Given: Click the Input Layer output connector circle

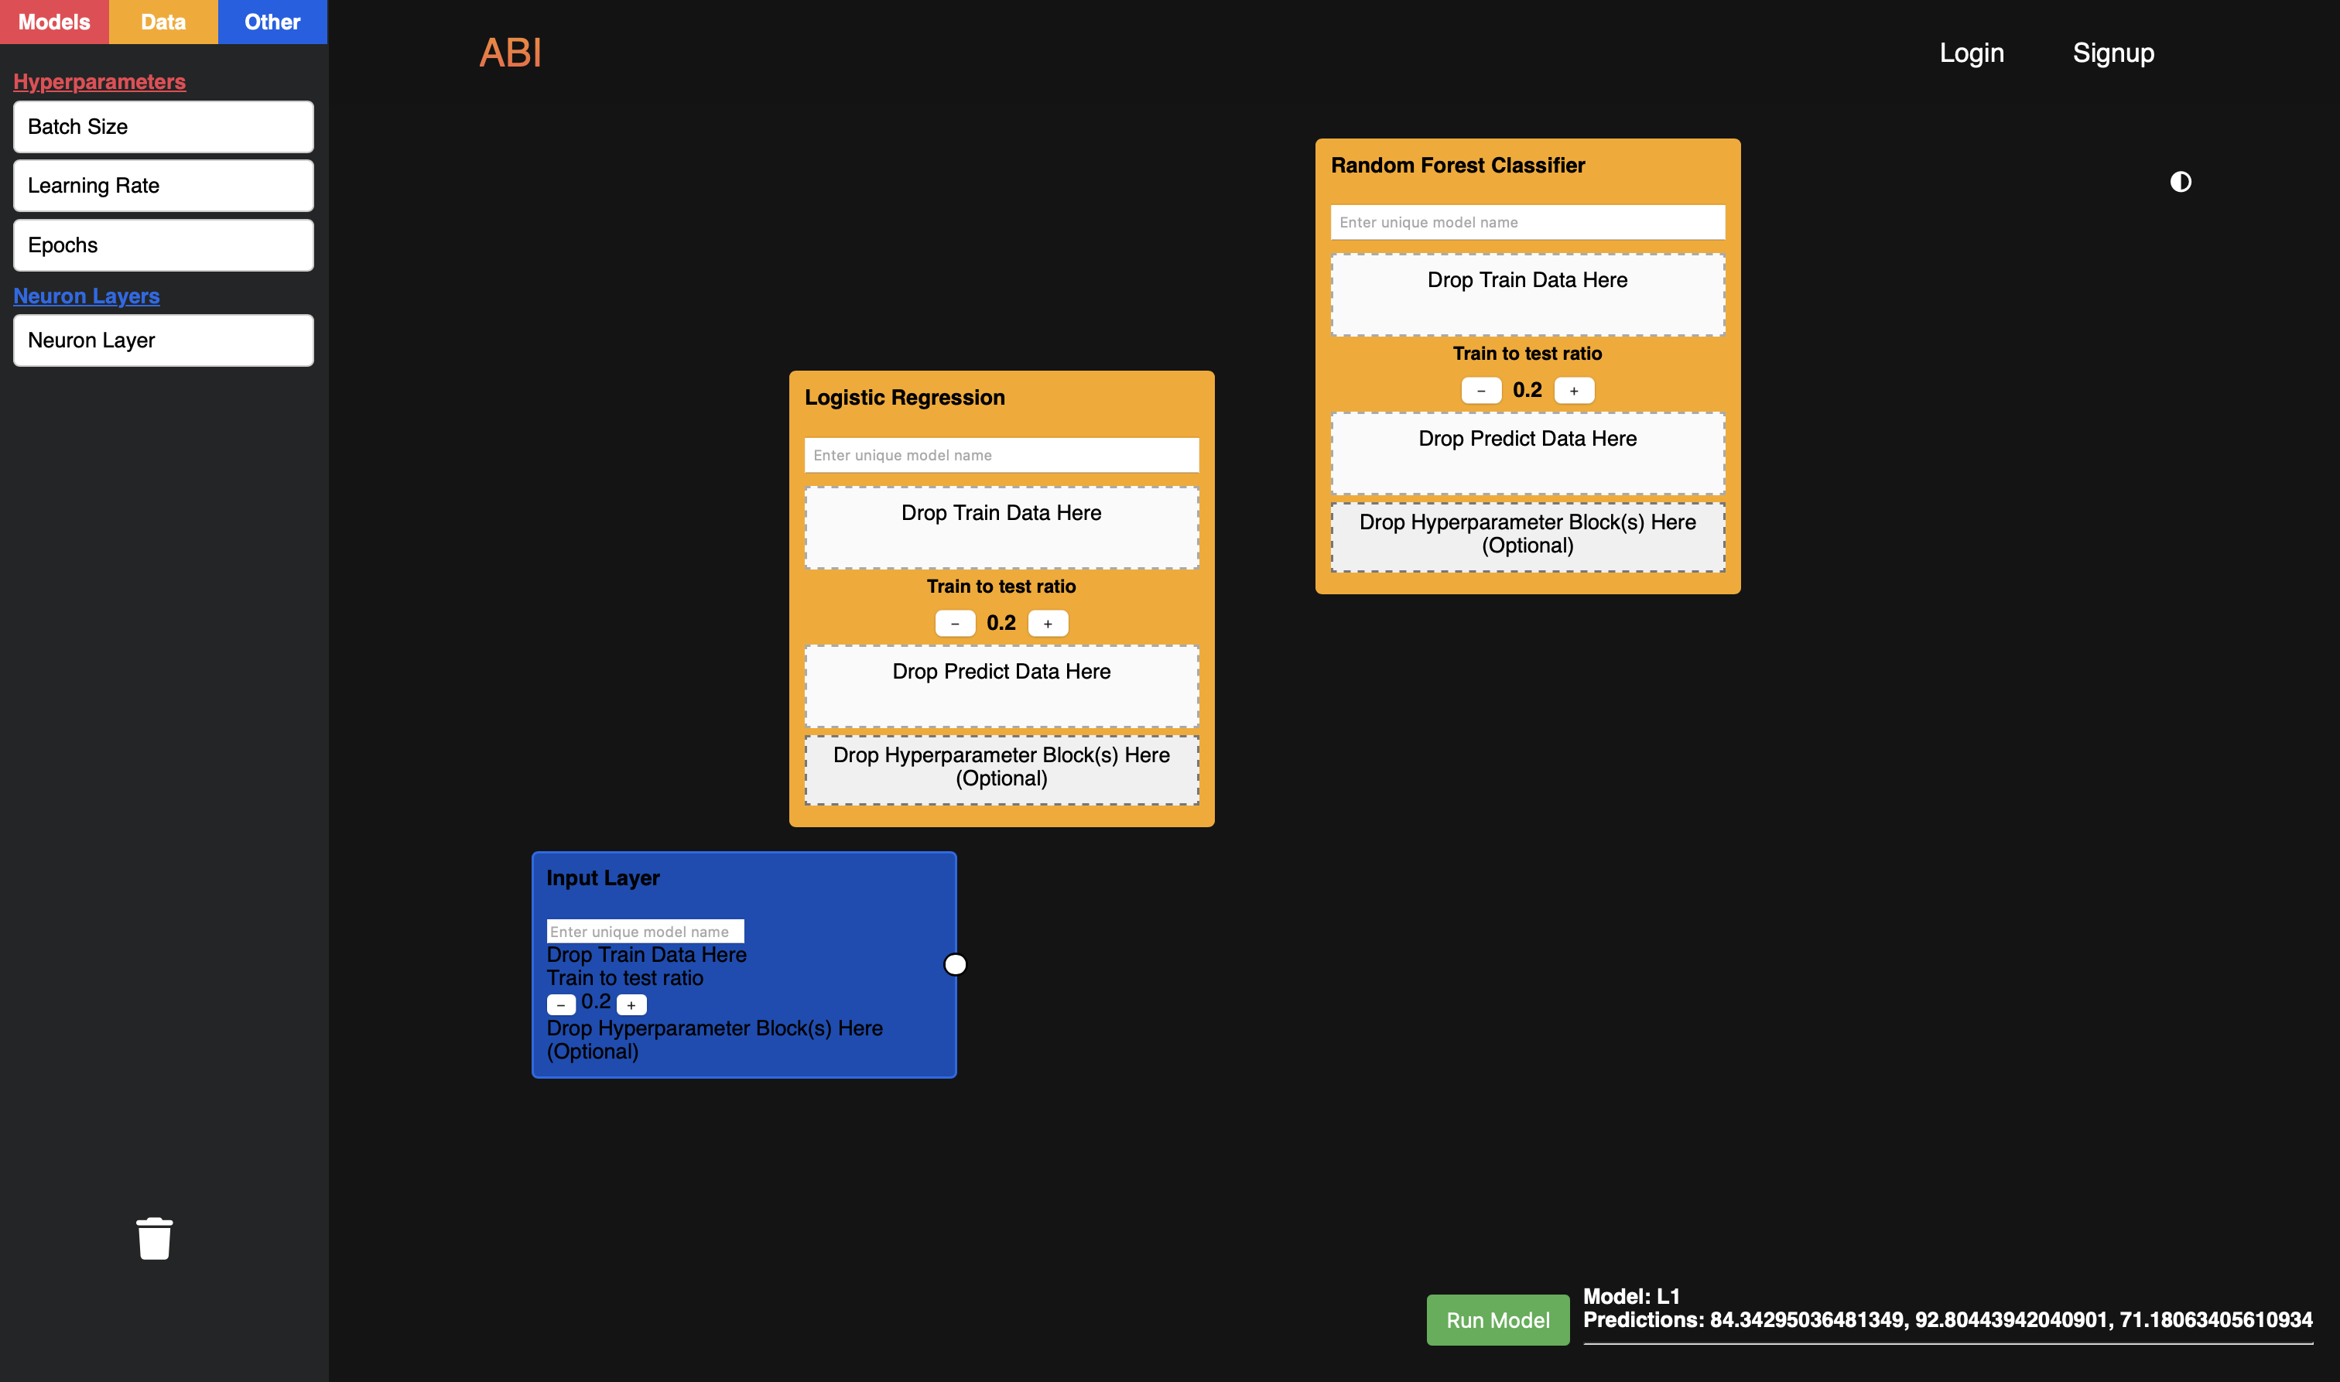Looking at the screenshot, I should coord(956,964).
